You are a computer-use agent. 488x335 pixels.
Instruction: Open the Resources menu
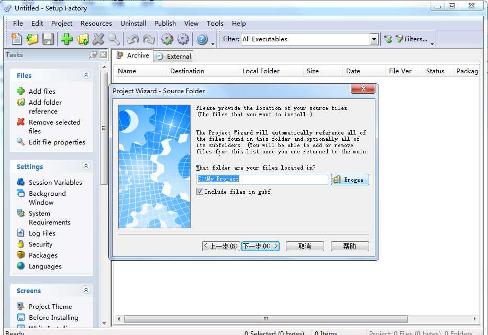tap(96, 24)
